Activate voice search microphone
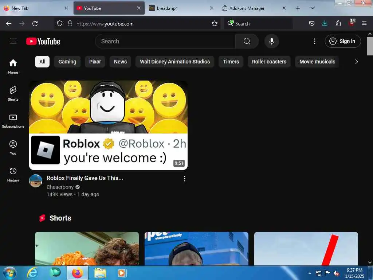The height and width of the screenshot is (280, 373). [x=271, y=41]
